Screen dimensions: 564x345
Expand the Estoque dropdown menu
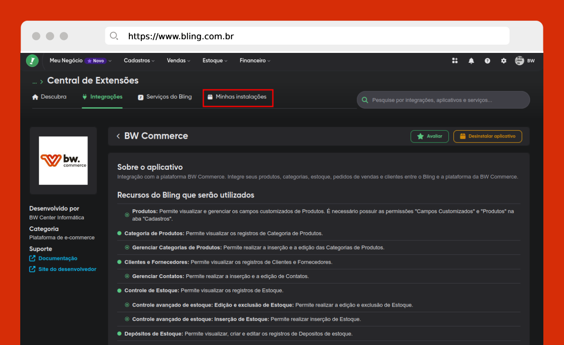[215, 61]
